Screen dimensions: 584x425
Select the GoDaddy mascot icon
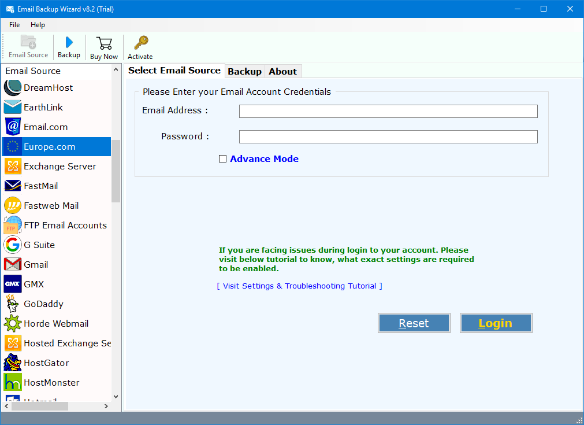(13, 304)
